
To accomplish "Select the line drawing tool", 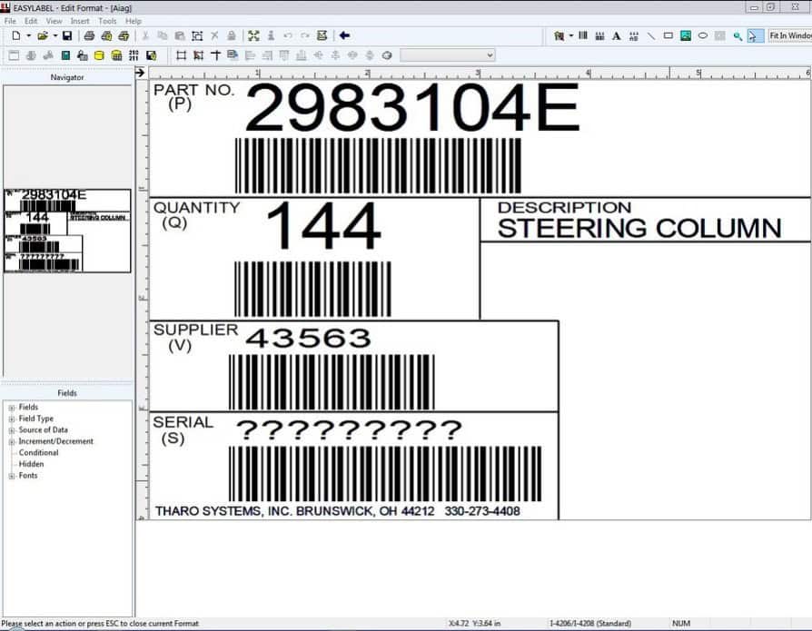I will tap(651, 35).
